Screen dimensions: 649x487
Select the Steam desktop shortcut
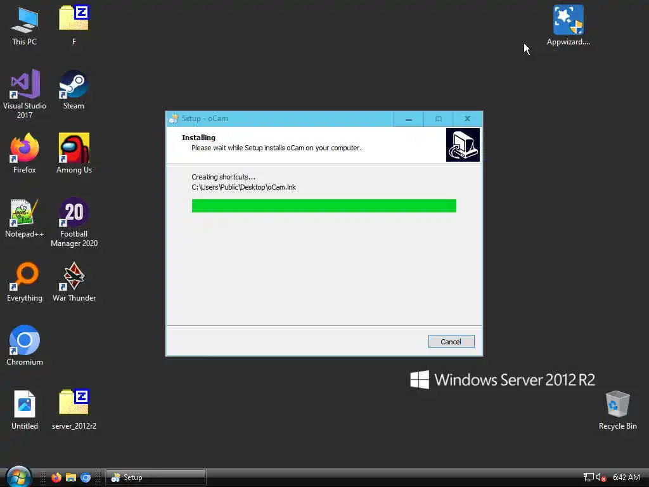[x=74, y=90]
